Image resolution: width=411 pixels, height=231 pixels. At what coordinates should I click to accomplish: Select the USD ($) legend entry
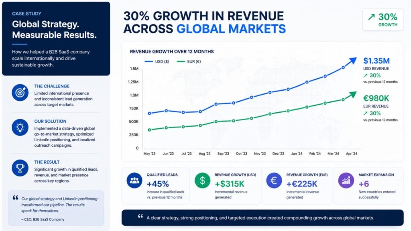[157, 61]
